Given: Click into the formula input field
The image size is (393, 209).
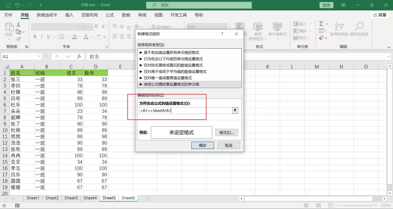Looking at the screenshot, I should [185, 111].
